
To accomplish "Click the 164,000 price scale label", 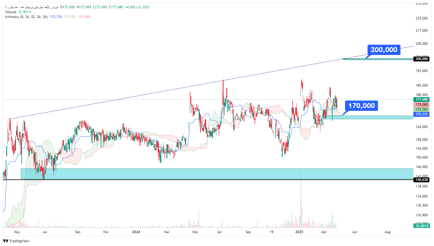I will (x=422, y=127).
